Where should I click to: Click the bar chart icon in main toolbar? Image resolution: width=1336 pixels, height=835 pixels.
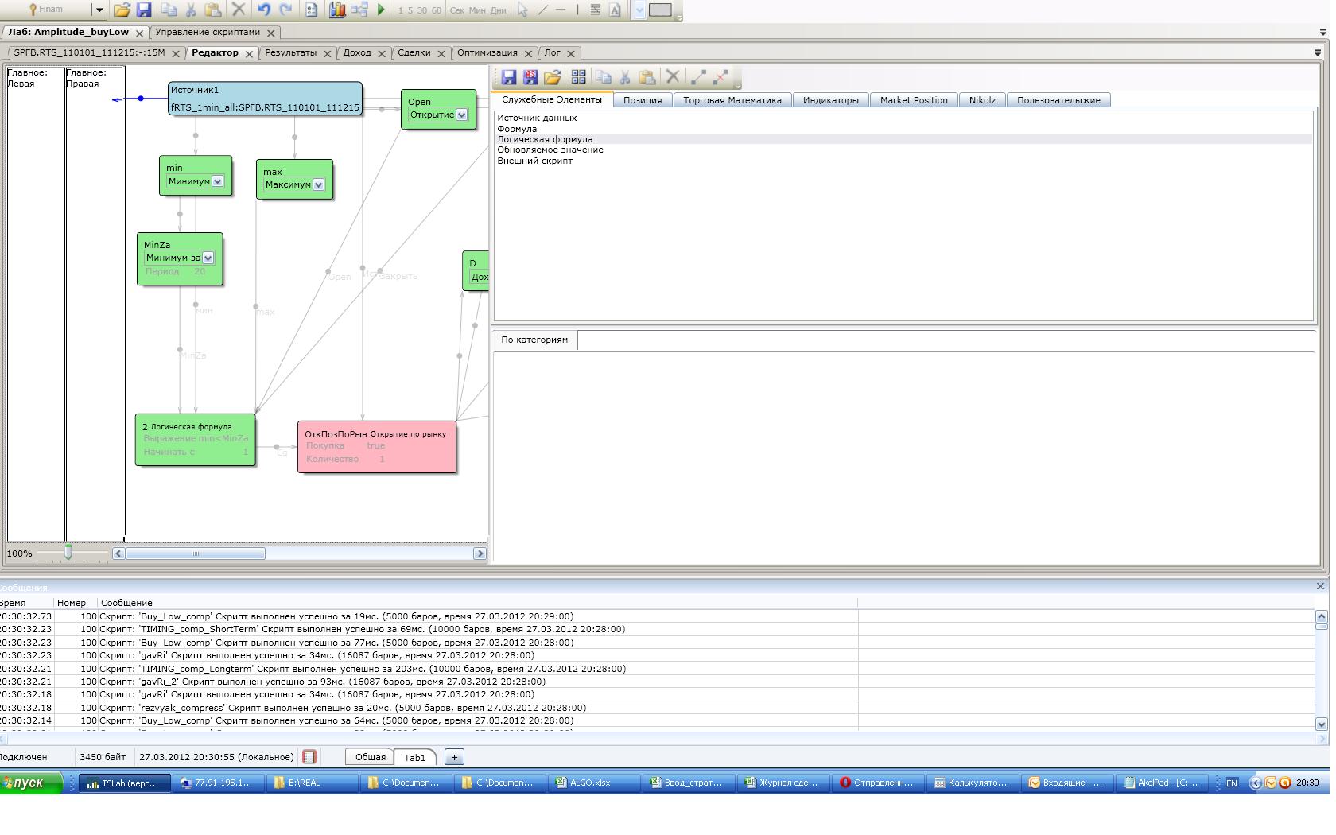point(337,10)
